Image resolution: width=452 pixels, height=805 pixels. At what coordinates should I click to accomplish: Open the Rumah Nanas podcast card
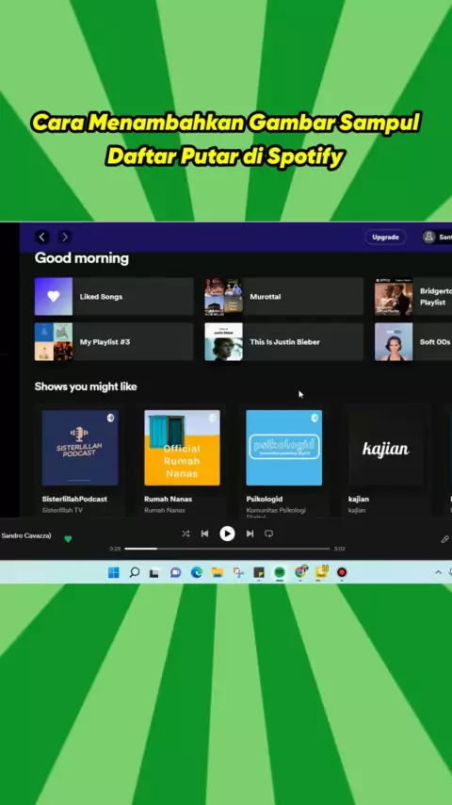point(182,461)
